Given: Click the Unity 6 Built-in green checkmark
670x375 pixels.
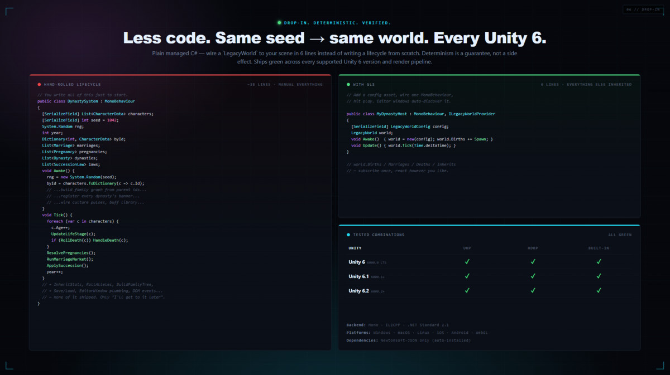Looking at the screenshot, I should 599,261.
